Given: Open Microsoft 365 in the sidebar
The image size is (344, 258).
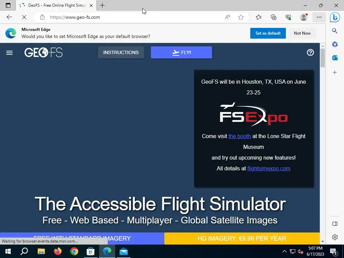Looking at the screenshot, I should pos(335,44).
